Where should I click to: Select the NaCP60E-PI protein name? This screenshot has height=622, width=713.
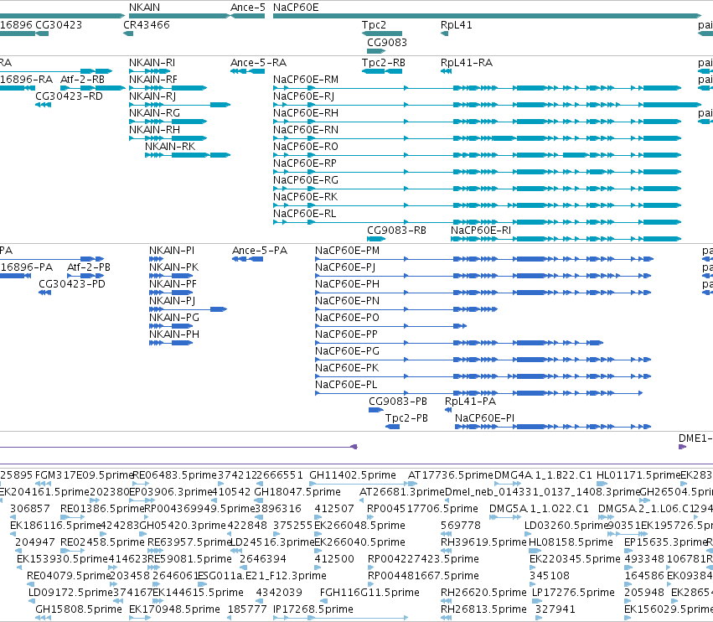(x=485, y=417)
